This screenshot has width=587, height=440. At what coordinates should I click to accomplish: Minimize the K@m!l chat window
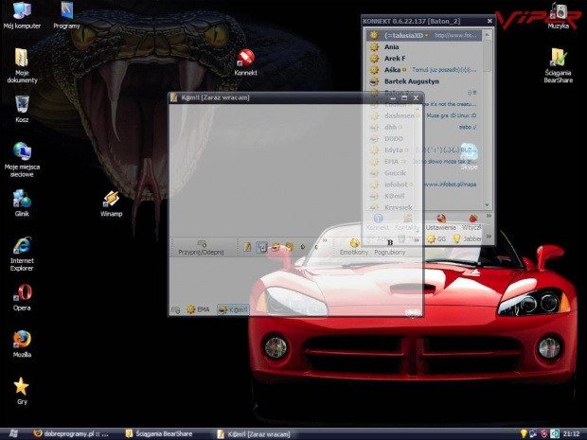click(x=393, y=98)
